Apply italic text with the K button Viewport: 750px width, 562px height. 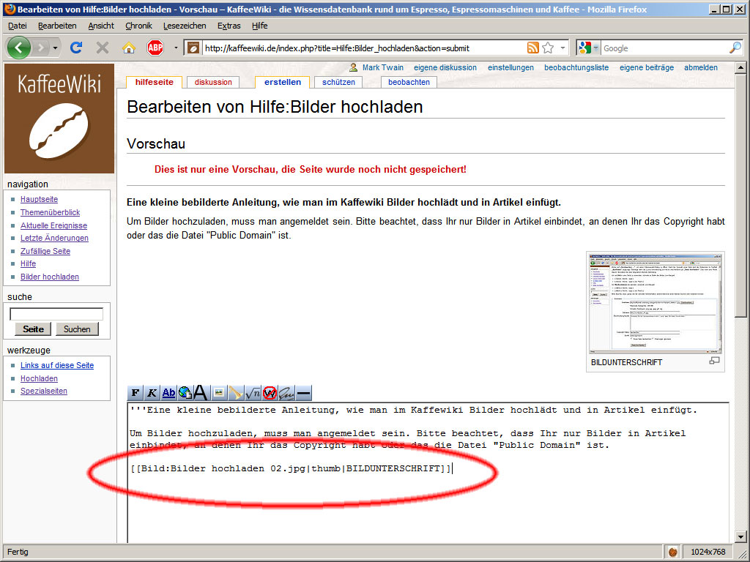[152, 393]
